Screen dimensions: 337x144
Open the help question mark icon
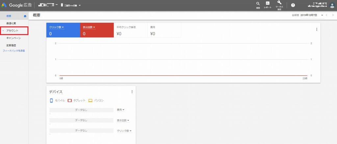coord(293,5)
